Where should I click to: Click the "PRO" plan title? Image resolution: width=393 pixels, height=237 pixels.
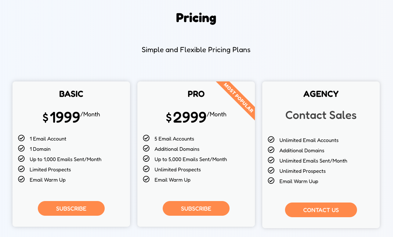196,94
